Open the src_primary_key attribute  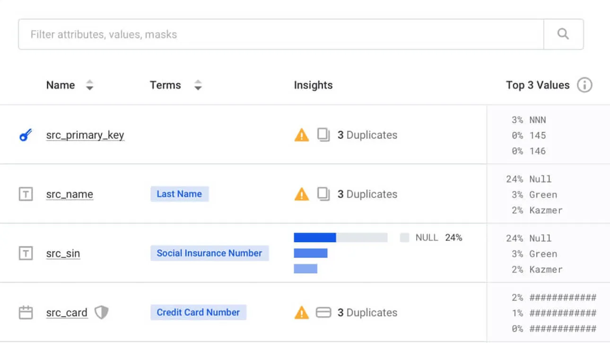point(85,135)
